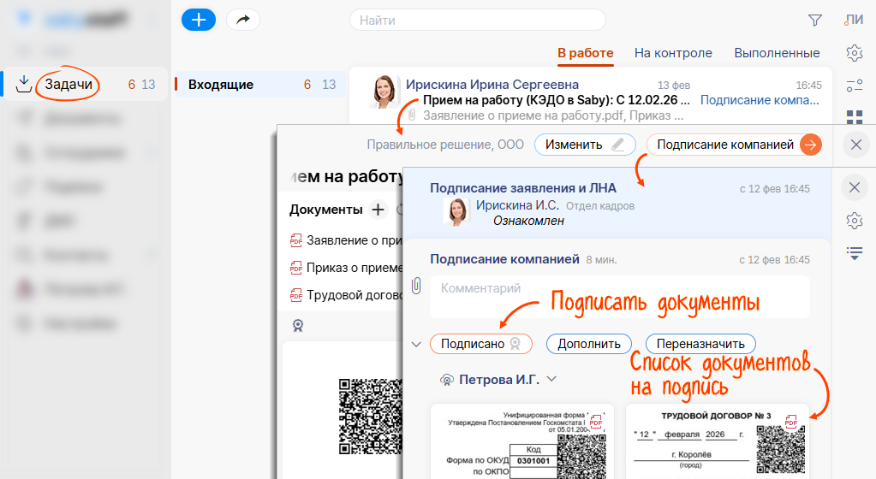Click the share arrow button

243,20
